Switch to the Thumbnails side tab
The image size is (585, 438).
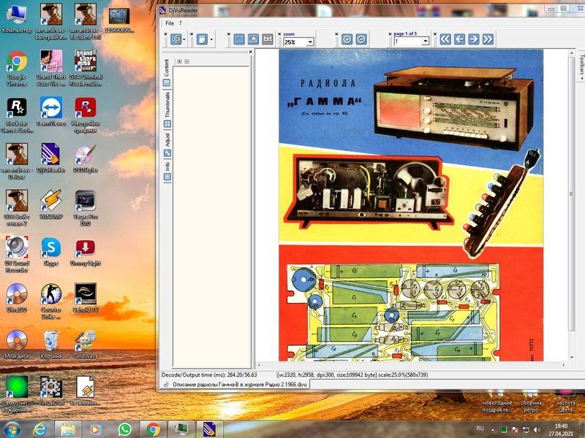167,109
